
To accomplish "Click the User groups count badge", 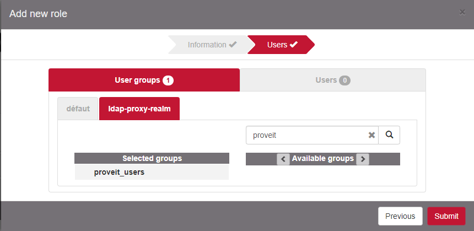I will tap(168, 80).
